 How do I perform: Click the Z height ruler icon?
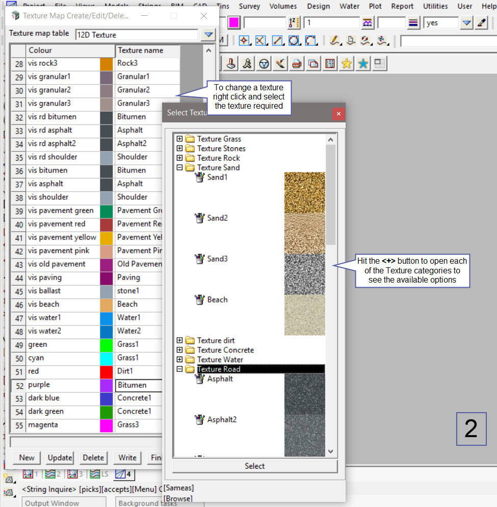pos(293,23)
